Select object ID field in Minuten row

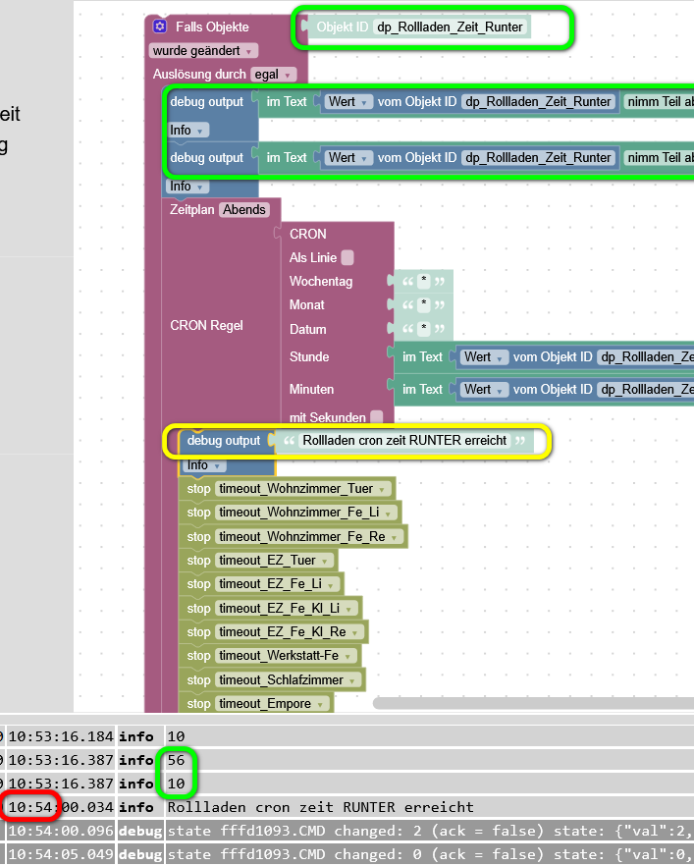tap(646, 390)
